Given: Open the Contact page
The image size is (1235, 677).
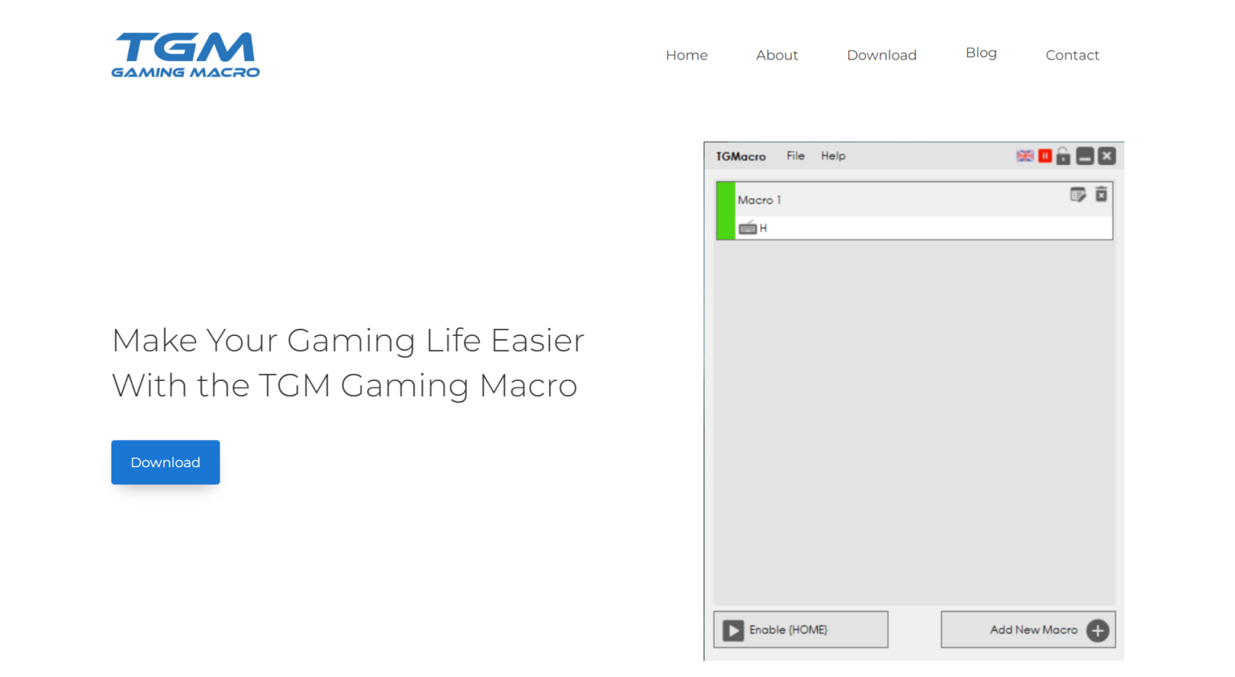Looking at the screenshot, I should [1073, 55].
